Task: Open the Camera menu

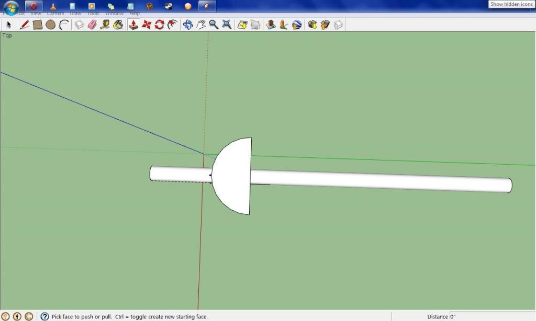Action: pos(55,14)
